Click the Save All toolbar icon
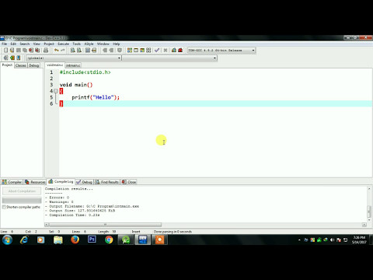Image resolution: width=373 pixels, height=280 pixels. pyautogui.click(x=25, y=51)
